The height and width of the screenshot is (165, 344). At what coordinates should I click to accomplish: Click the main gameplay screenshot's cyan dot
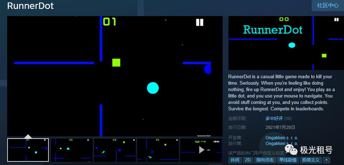pyautogui.click(x=153, y=88)
